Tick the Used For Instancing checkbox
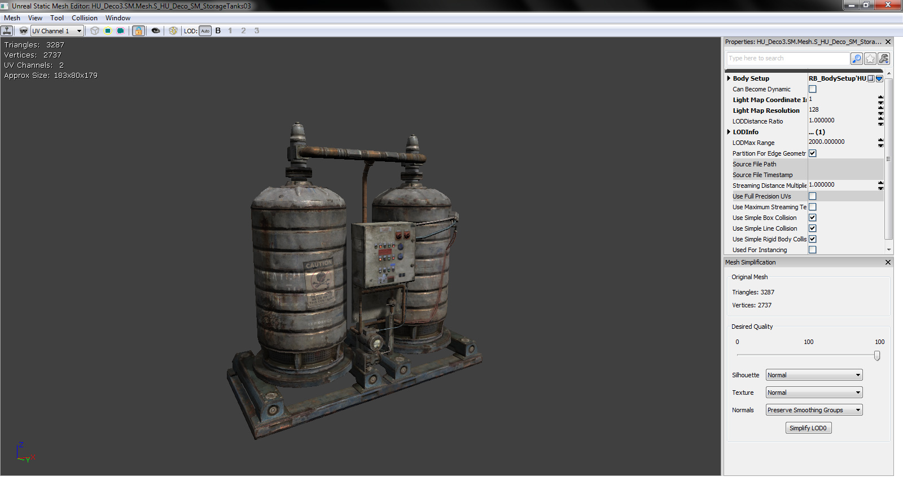 [813, 250]
